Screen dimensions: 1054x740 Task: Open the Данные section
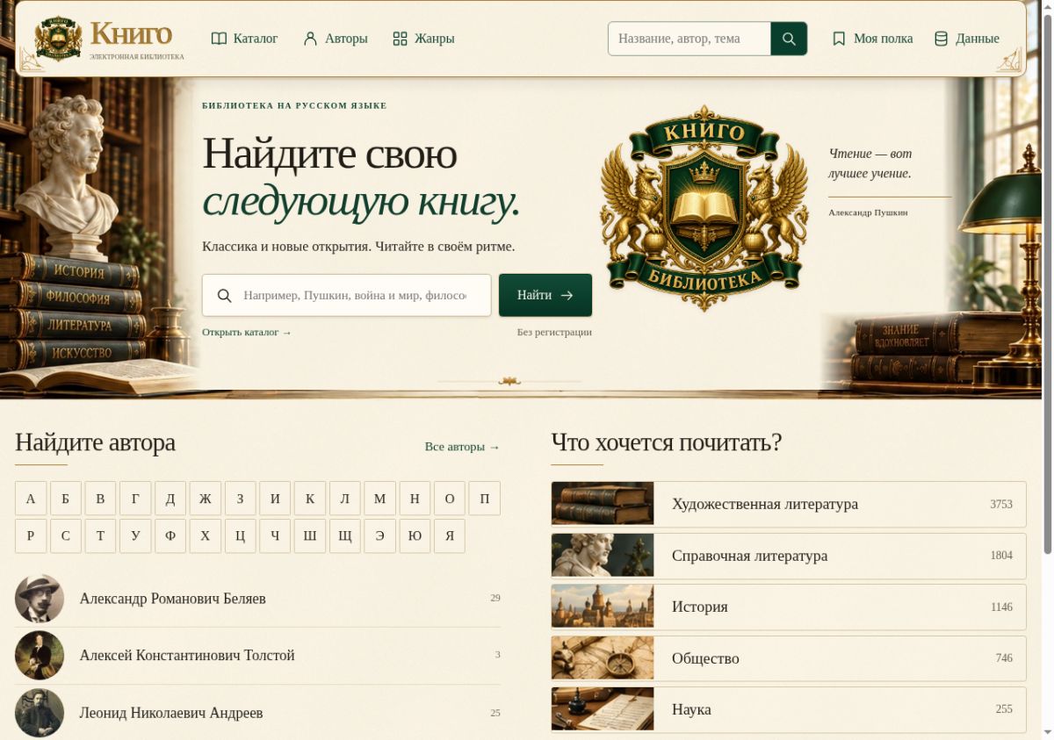click(966, 39)
